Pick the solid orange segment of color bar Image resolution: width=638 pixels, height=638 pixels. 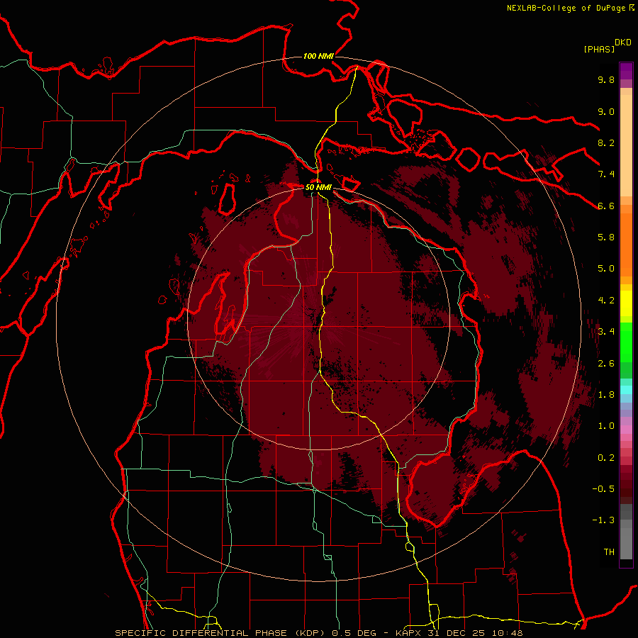tap(626, 245)
